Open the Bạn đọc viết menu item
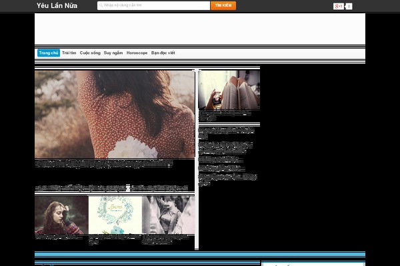The image size is (400, 266). (x=163, y=53)
